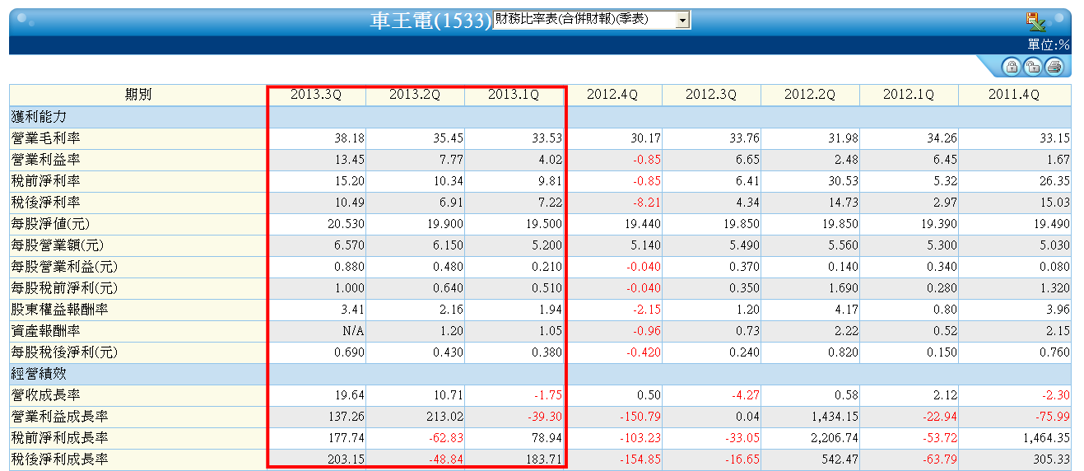Click the red -8.21 value in 2012.4Q
Image resolution: width=1084 pixels, height=471 pixels.
(645, 203)
